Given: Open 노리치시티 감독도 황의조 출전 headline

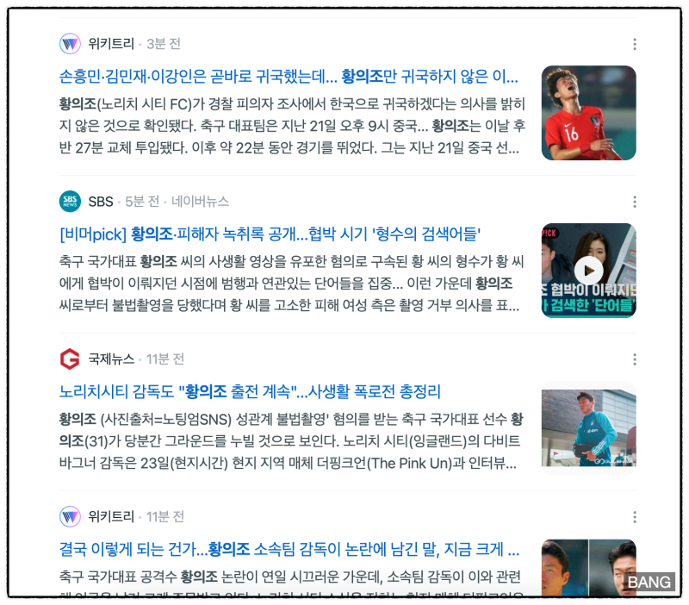Looking at the screenshot, I should (250, 391).
